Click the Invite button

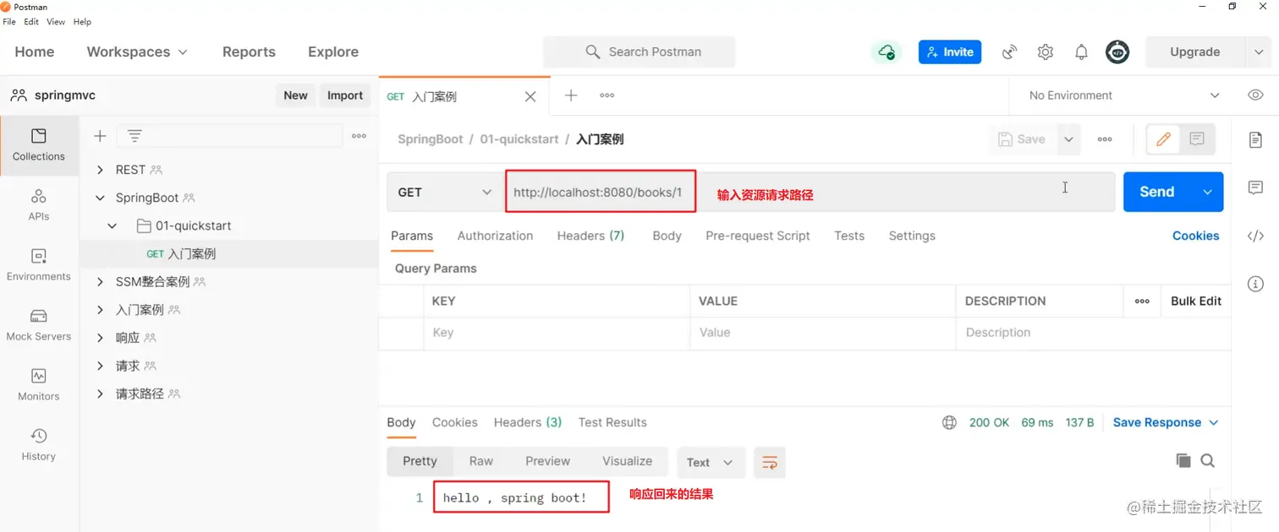(950, 52)
